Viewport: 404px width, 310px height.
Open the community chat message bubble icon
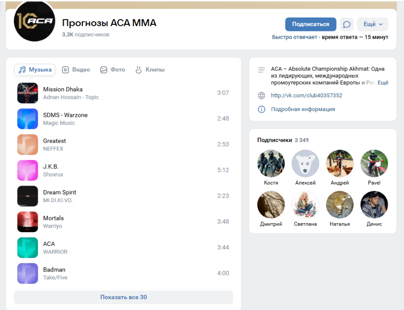click(x=347, y=24)
